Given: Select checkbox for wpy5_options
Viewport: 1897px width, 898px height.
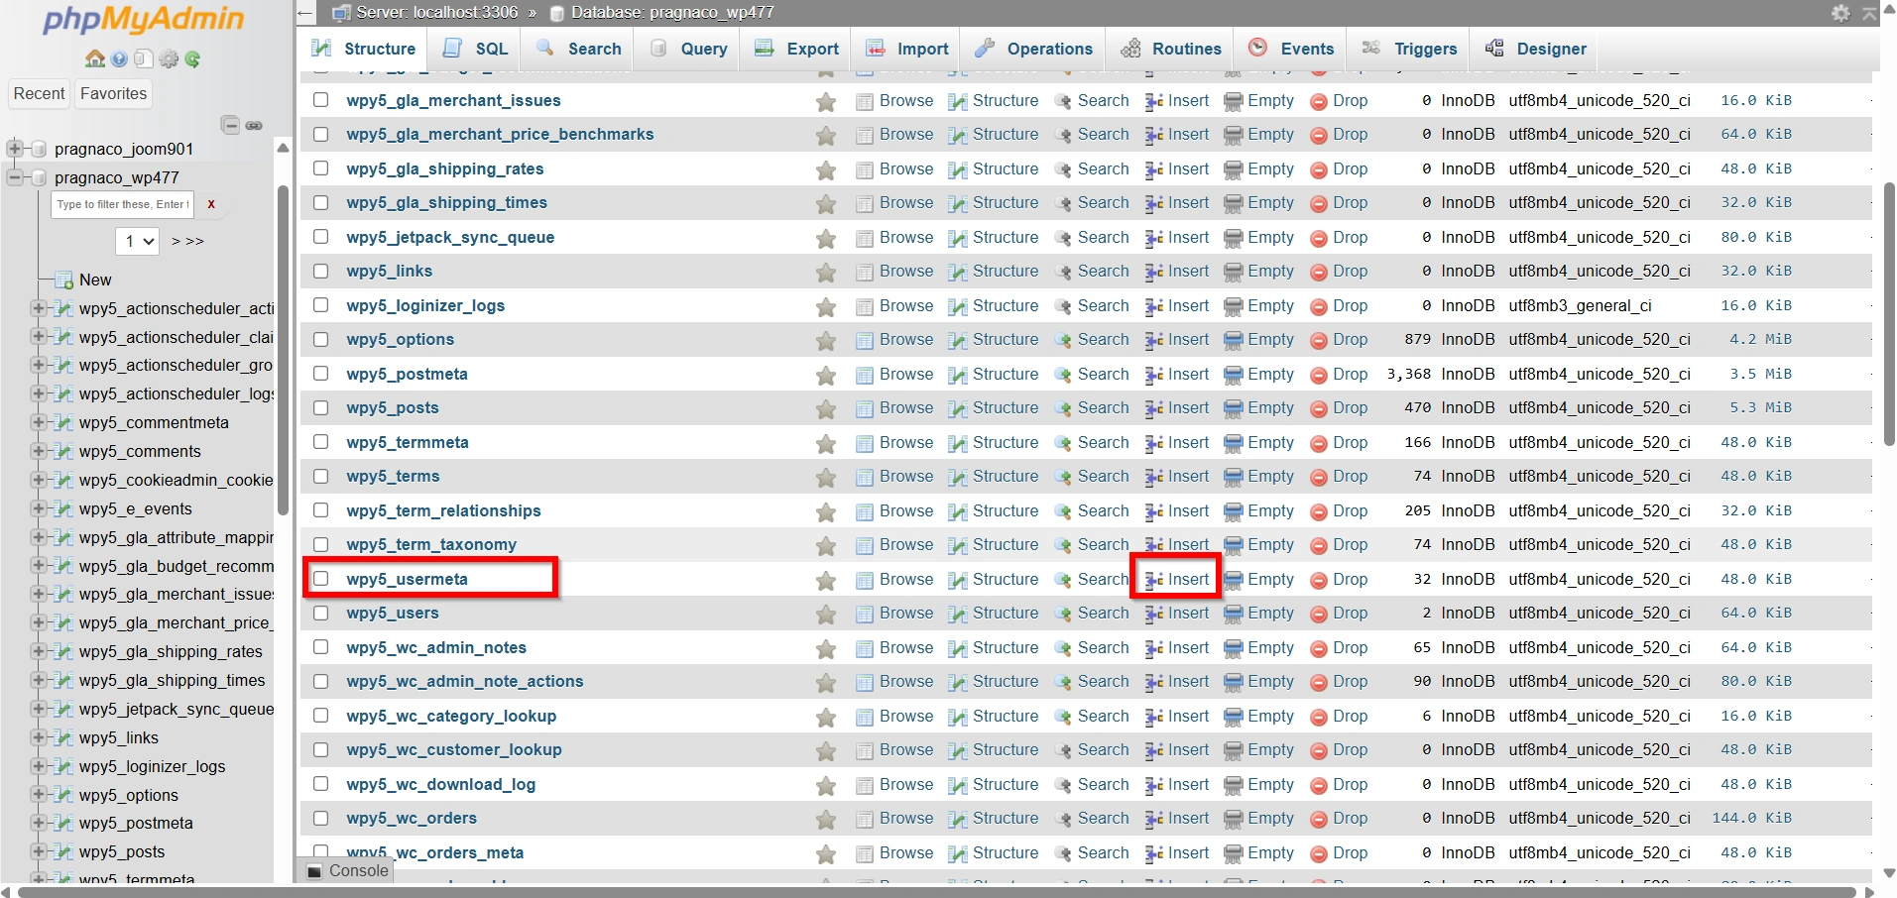Looking at the screenshot, I should coord(321,339).
